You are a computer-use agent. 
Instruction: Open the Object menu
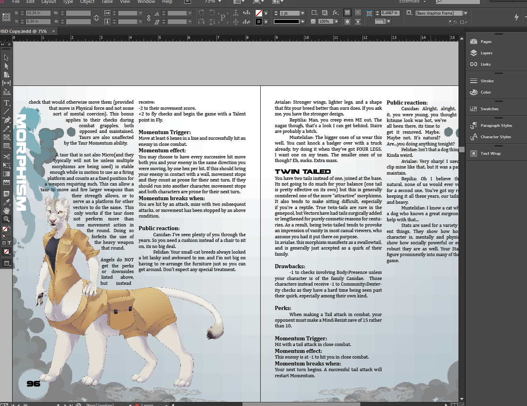[x=87, y=2]
